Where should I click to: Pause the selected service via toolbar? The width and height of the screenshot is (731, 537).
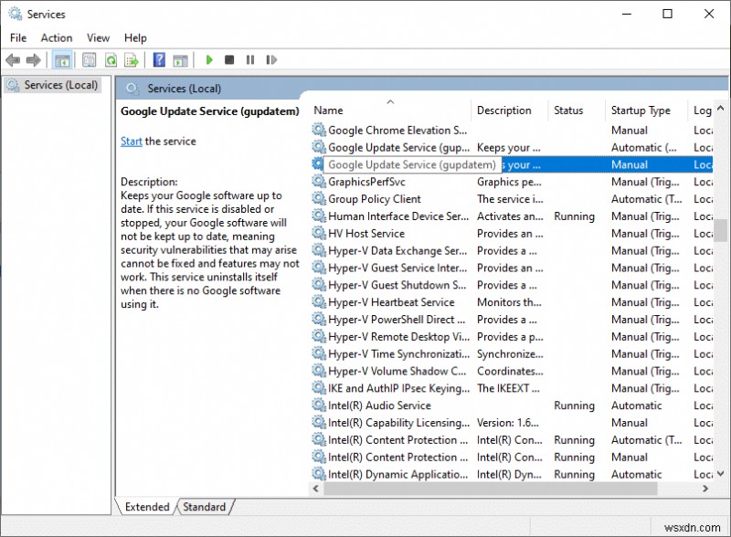point(251,59)
